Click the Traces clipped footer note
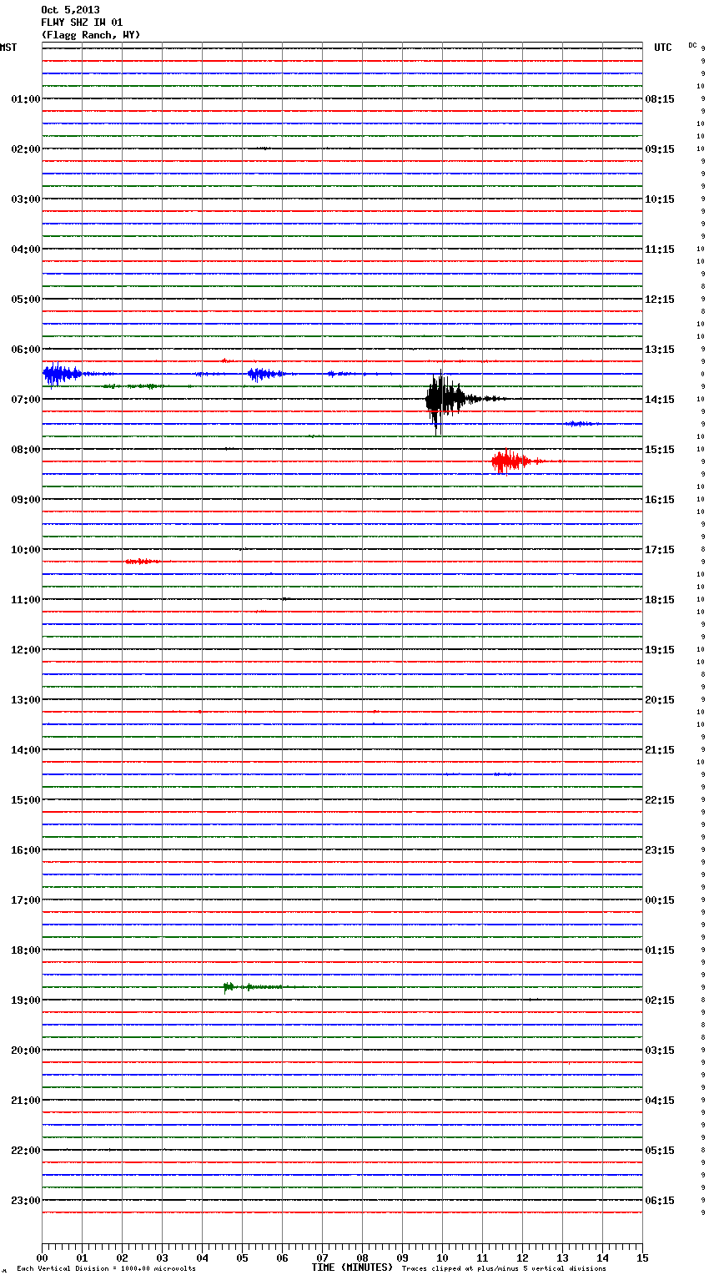 [504, 1269]
